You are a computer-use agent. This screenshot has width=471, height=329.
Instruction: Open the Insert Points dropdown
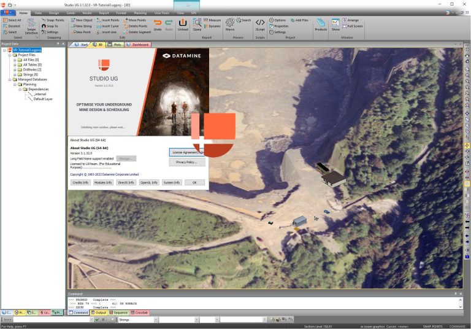point(109,20)
